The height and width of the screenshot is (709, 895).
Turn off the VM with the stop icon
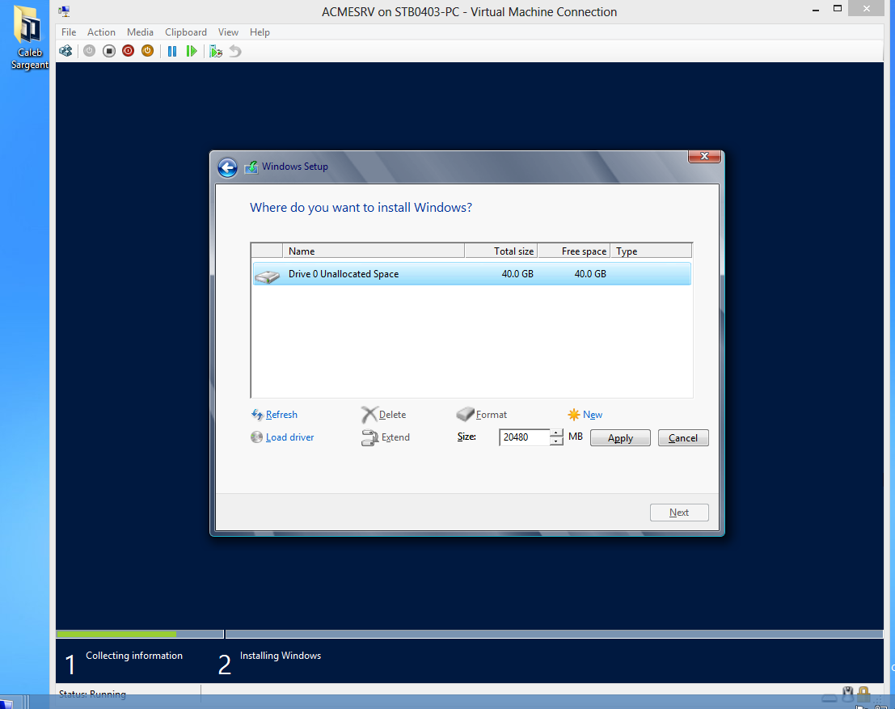[x=109, y=51]
